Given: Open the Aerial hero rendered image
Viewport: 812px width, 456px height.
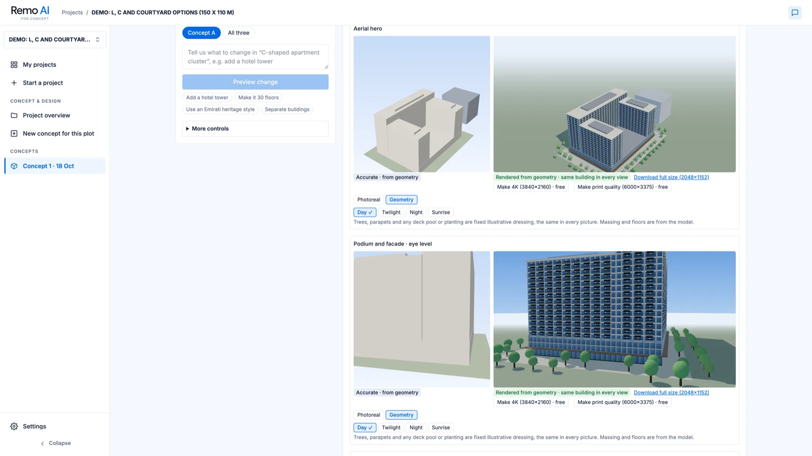Looking at the screenshot, I should [x=614, y=104].
